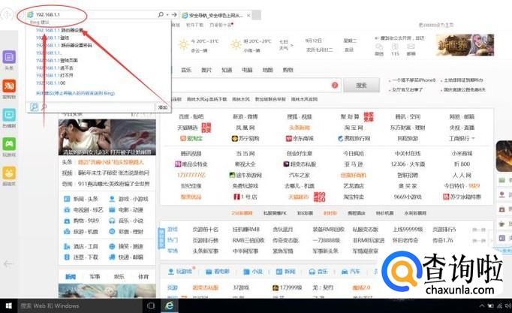Image resolution: width=512 pixels, height=313 pixels.
Task: Select suggestion 192.168.1.1 登陆
Action: tap(53, 38)
